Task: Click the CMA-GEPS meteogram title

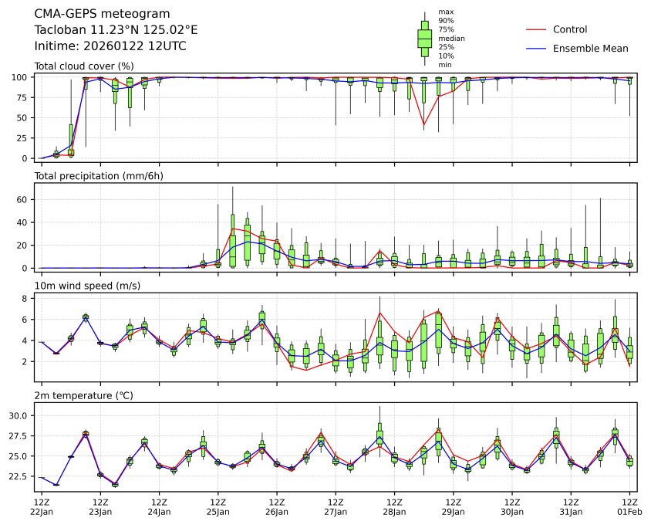Action: [103, 14]
